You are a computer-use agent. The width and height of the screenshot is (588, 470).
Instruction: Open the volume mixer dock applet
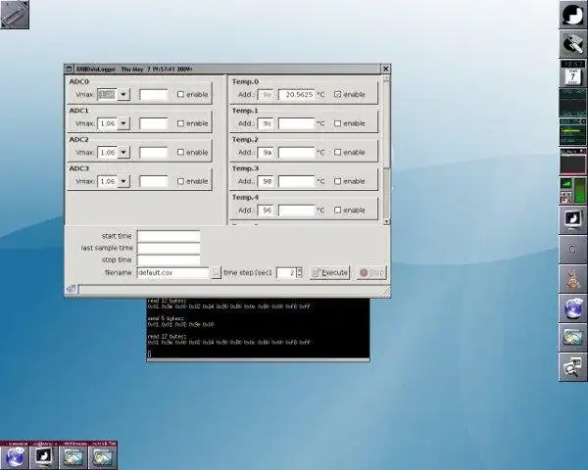[573, 191]
